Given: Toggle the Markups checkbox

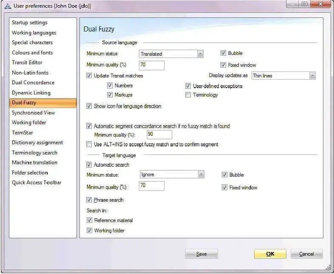Looking at the screenshot, I should (110, 95).
